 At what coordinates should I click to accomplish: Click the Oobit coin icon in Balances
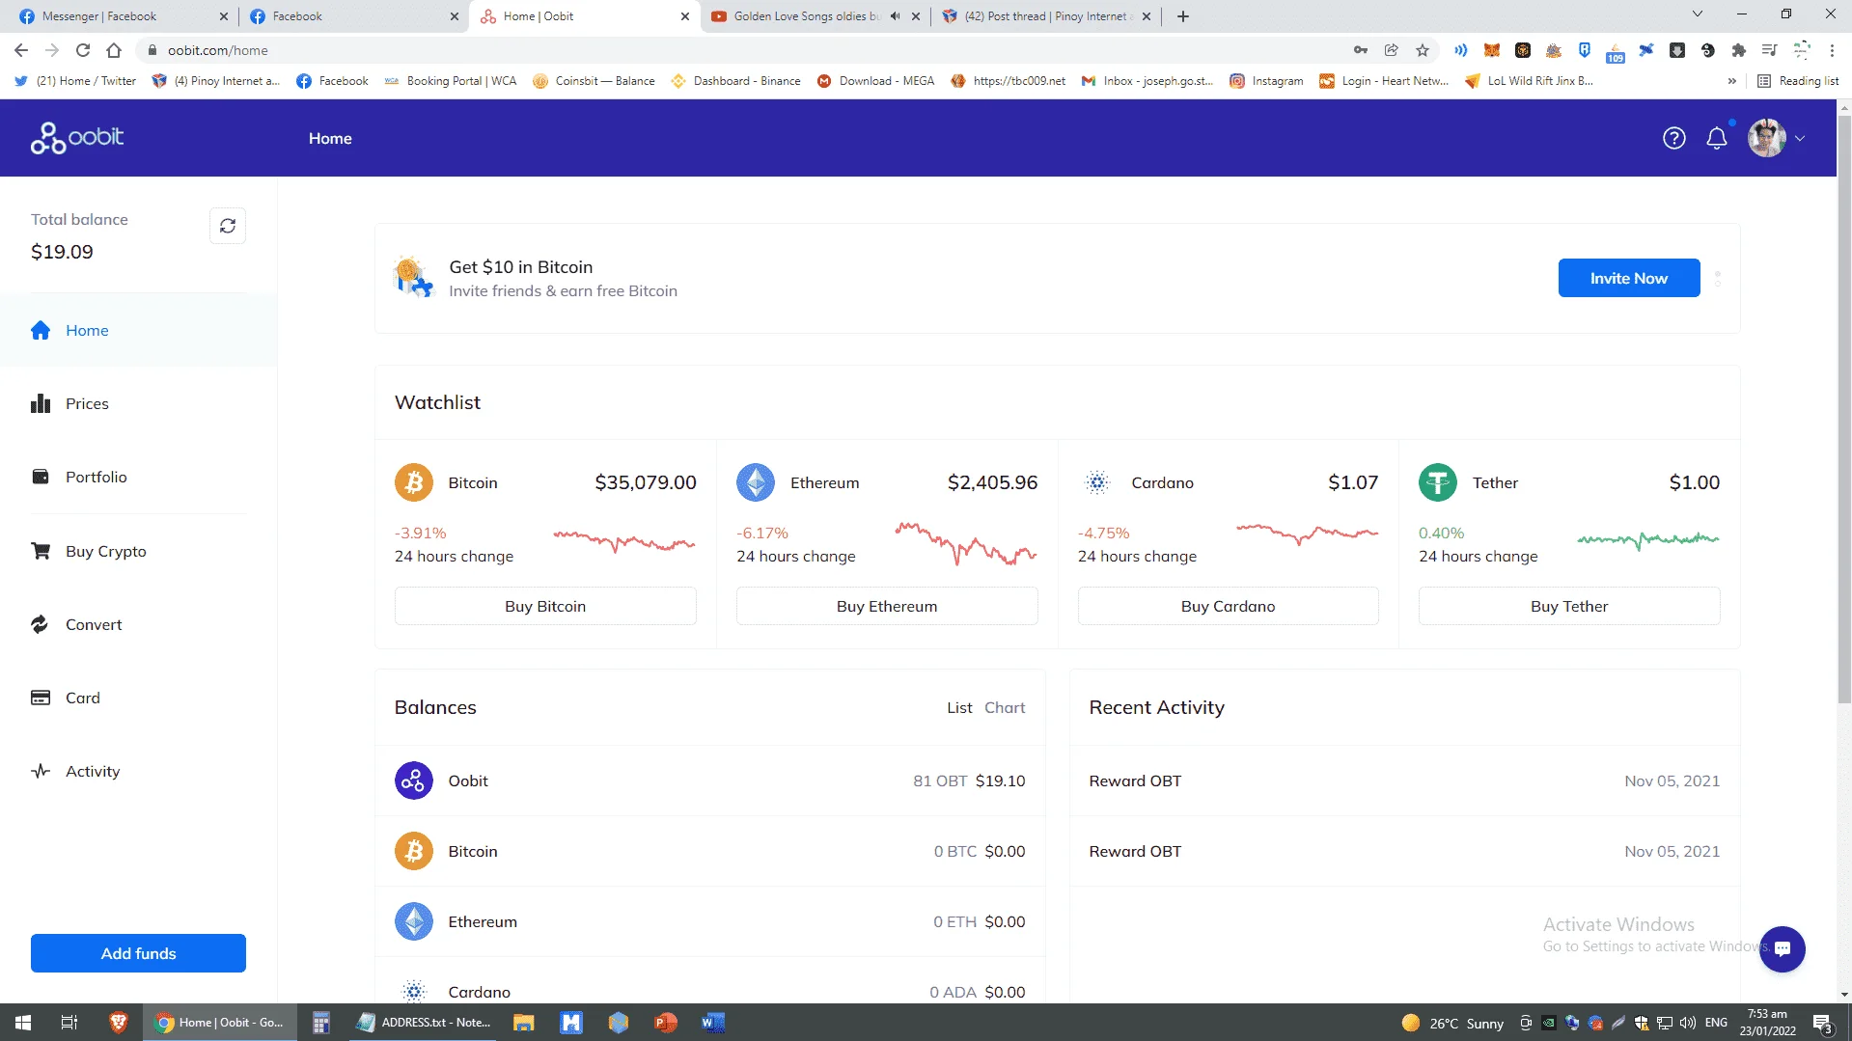pyautogui.click(x=414, y=781)
